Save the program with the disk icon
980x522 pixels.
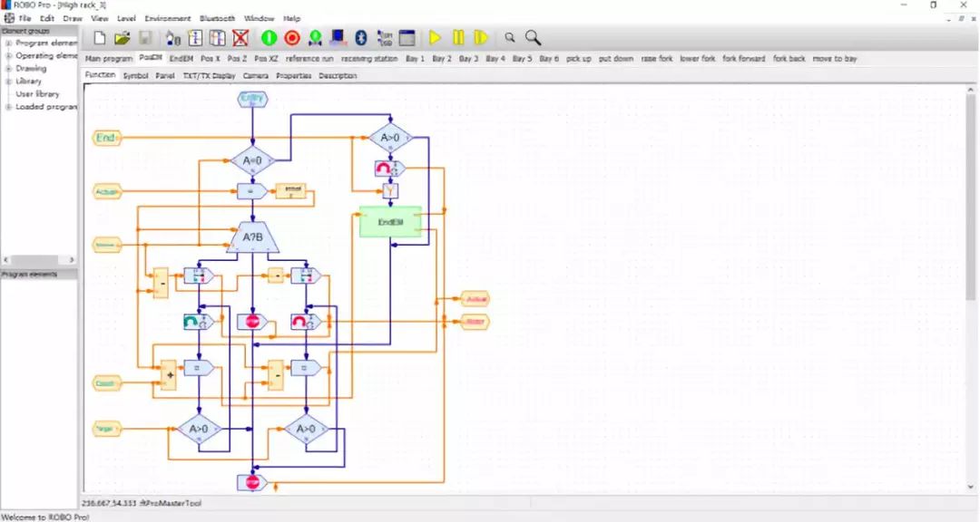(x=145, y=38)
